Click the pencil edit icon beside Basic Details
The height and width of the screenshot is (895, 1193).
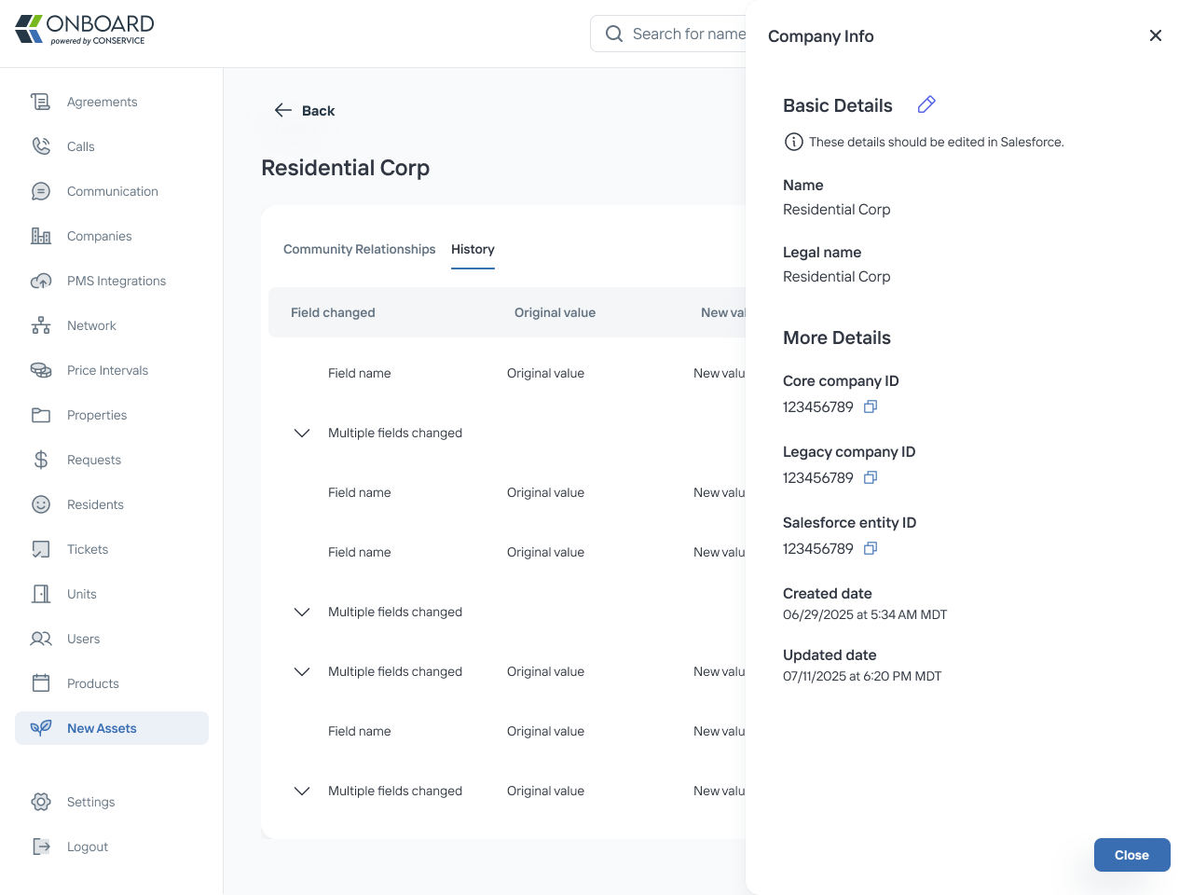(926, 104)
